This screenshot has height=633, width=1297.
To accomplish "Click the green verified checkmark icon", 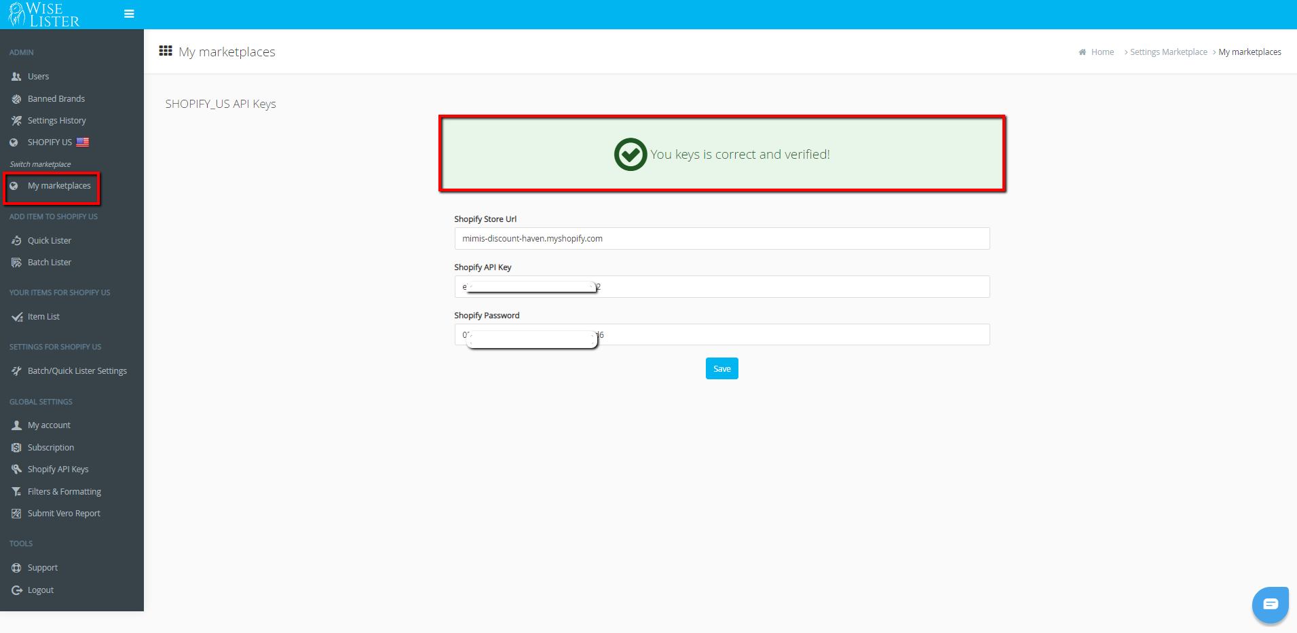I will click(x=631, y=155).
